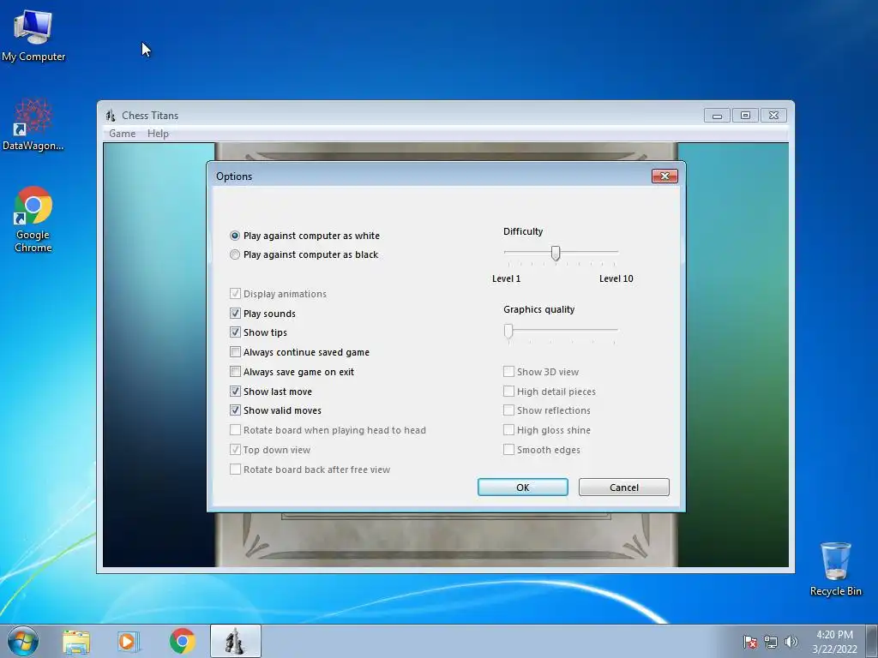
Task: Toggle the Play sounds checkbox
Action: (x=235, y=314)
